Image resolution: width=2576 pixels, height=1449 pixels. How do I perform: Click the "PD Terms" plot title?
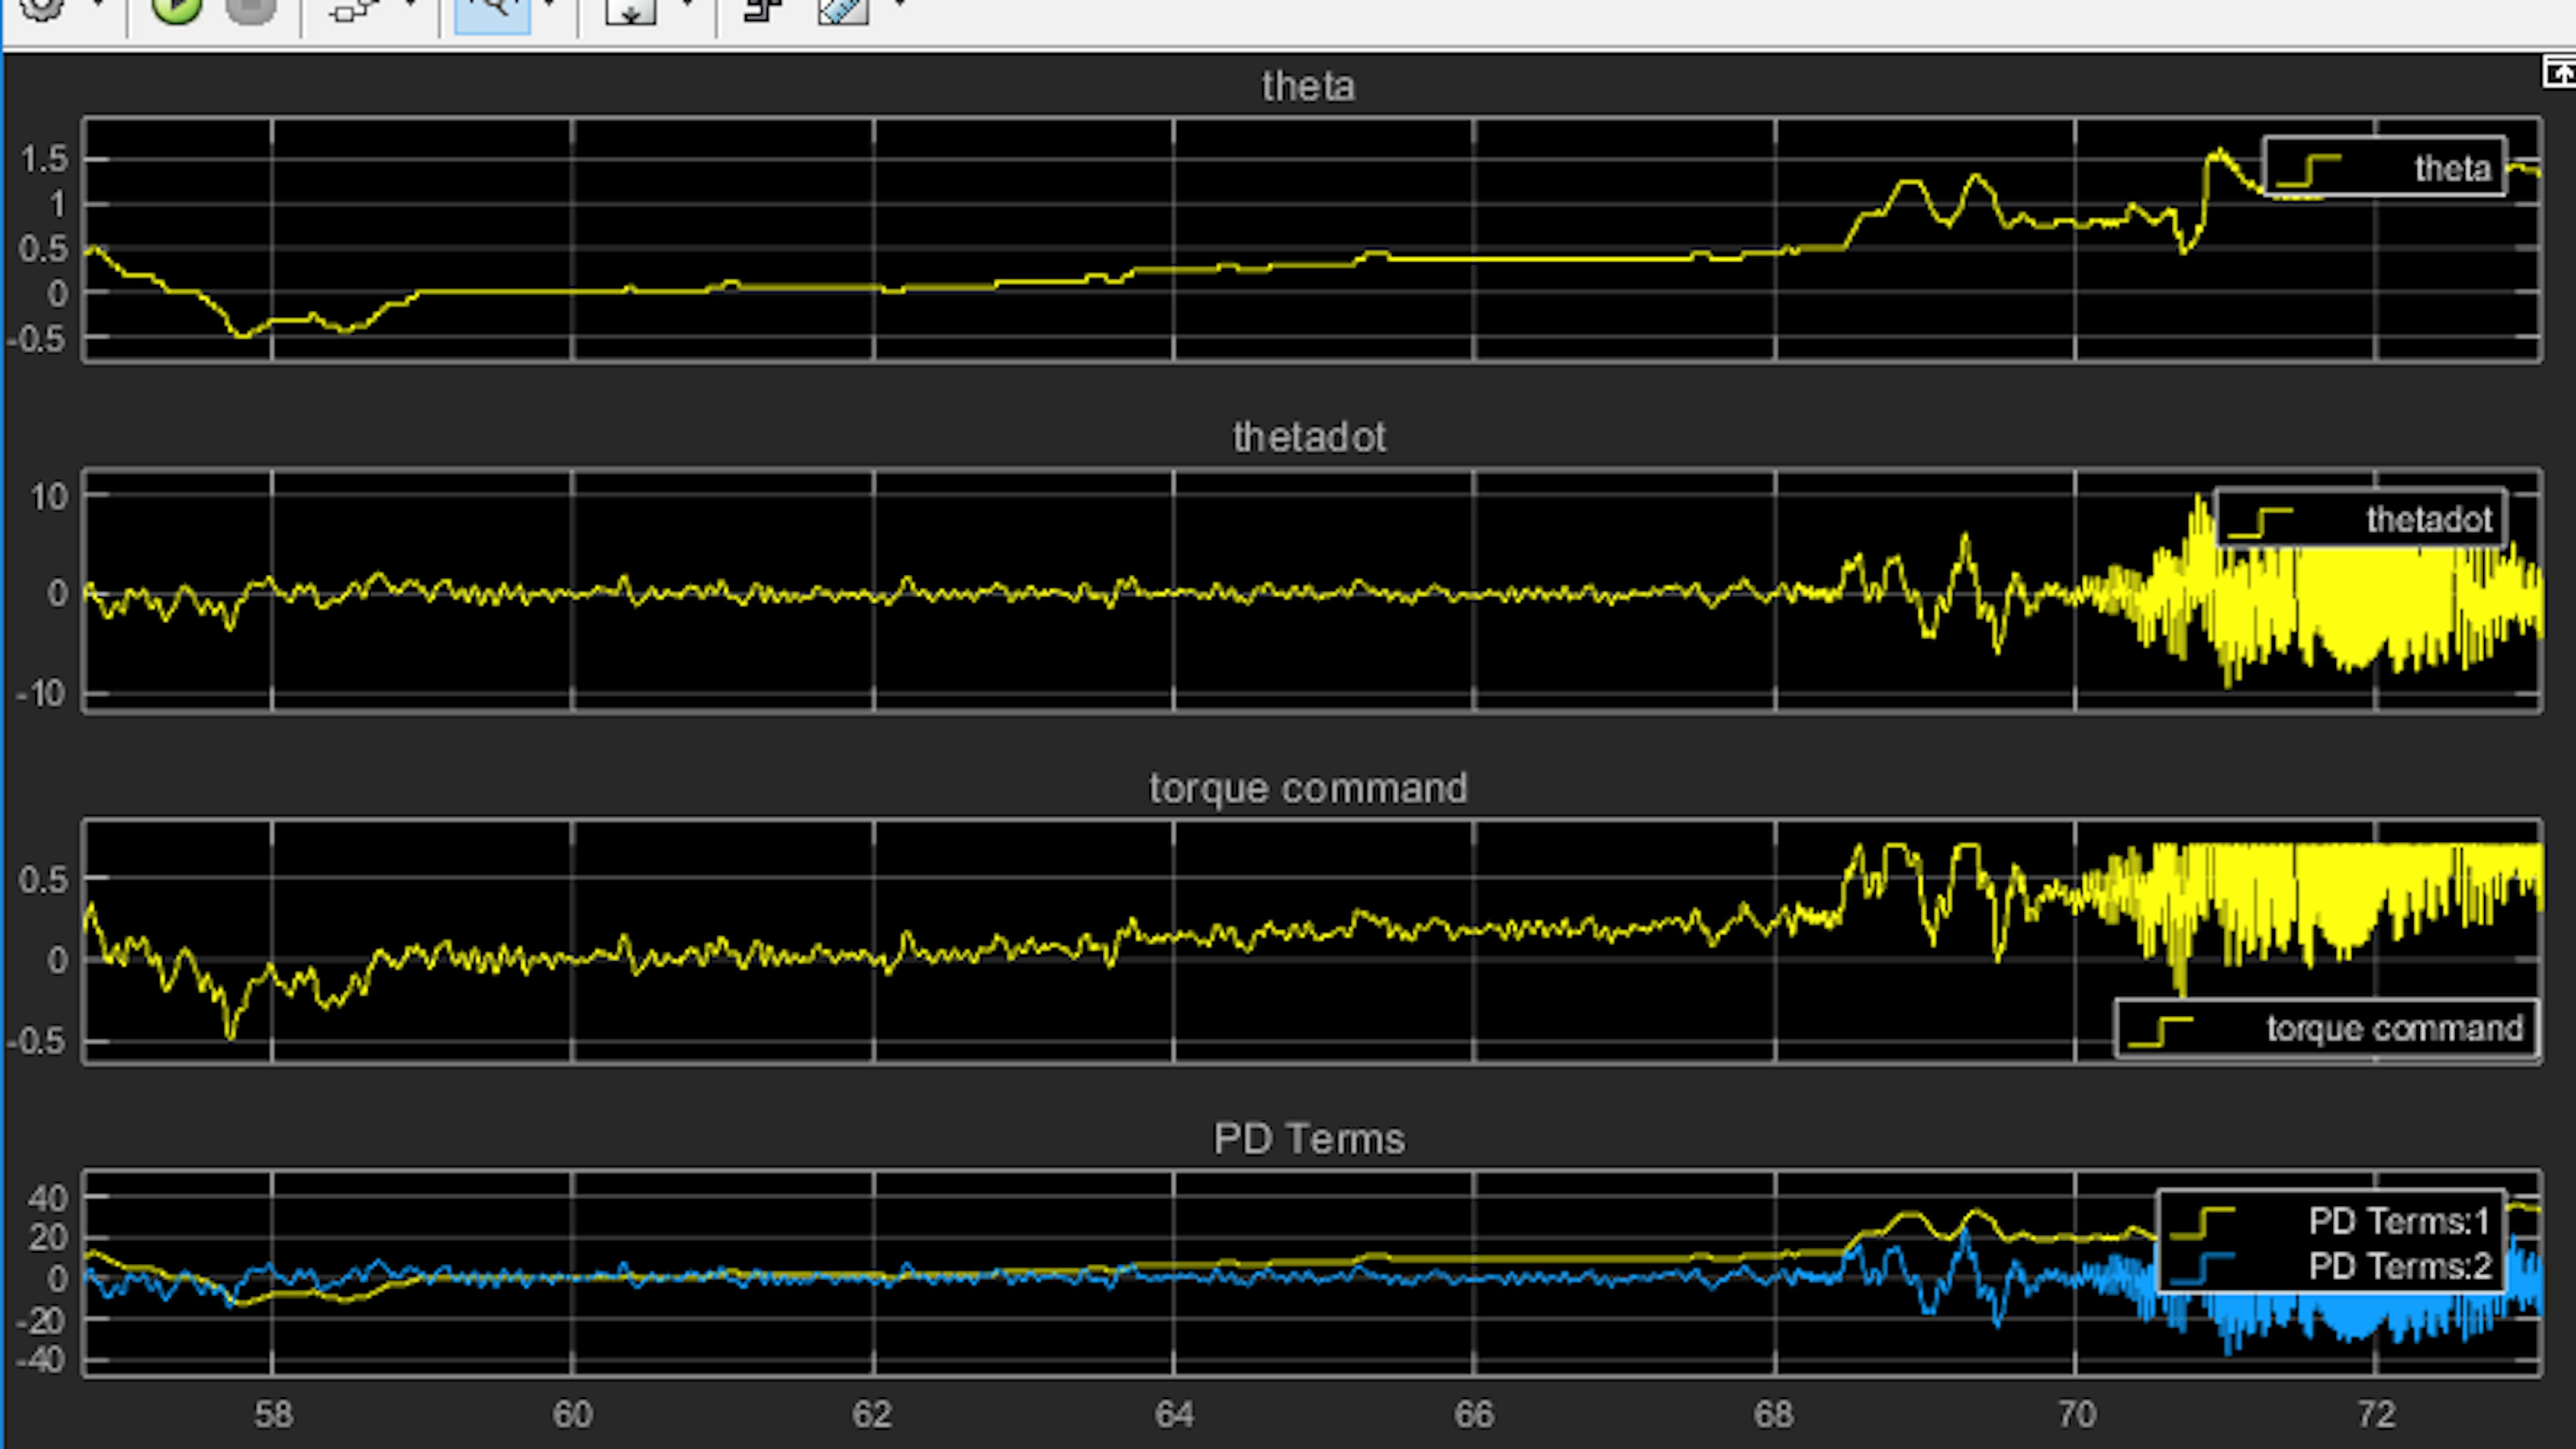[1309, 1140]
